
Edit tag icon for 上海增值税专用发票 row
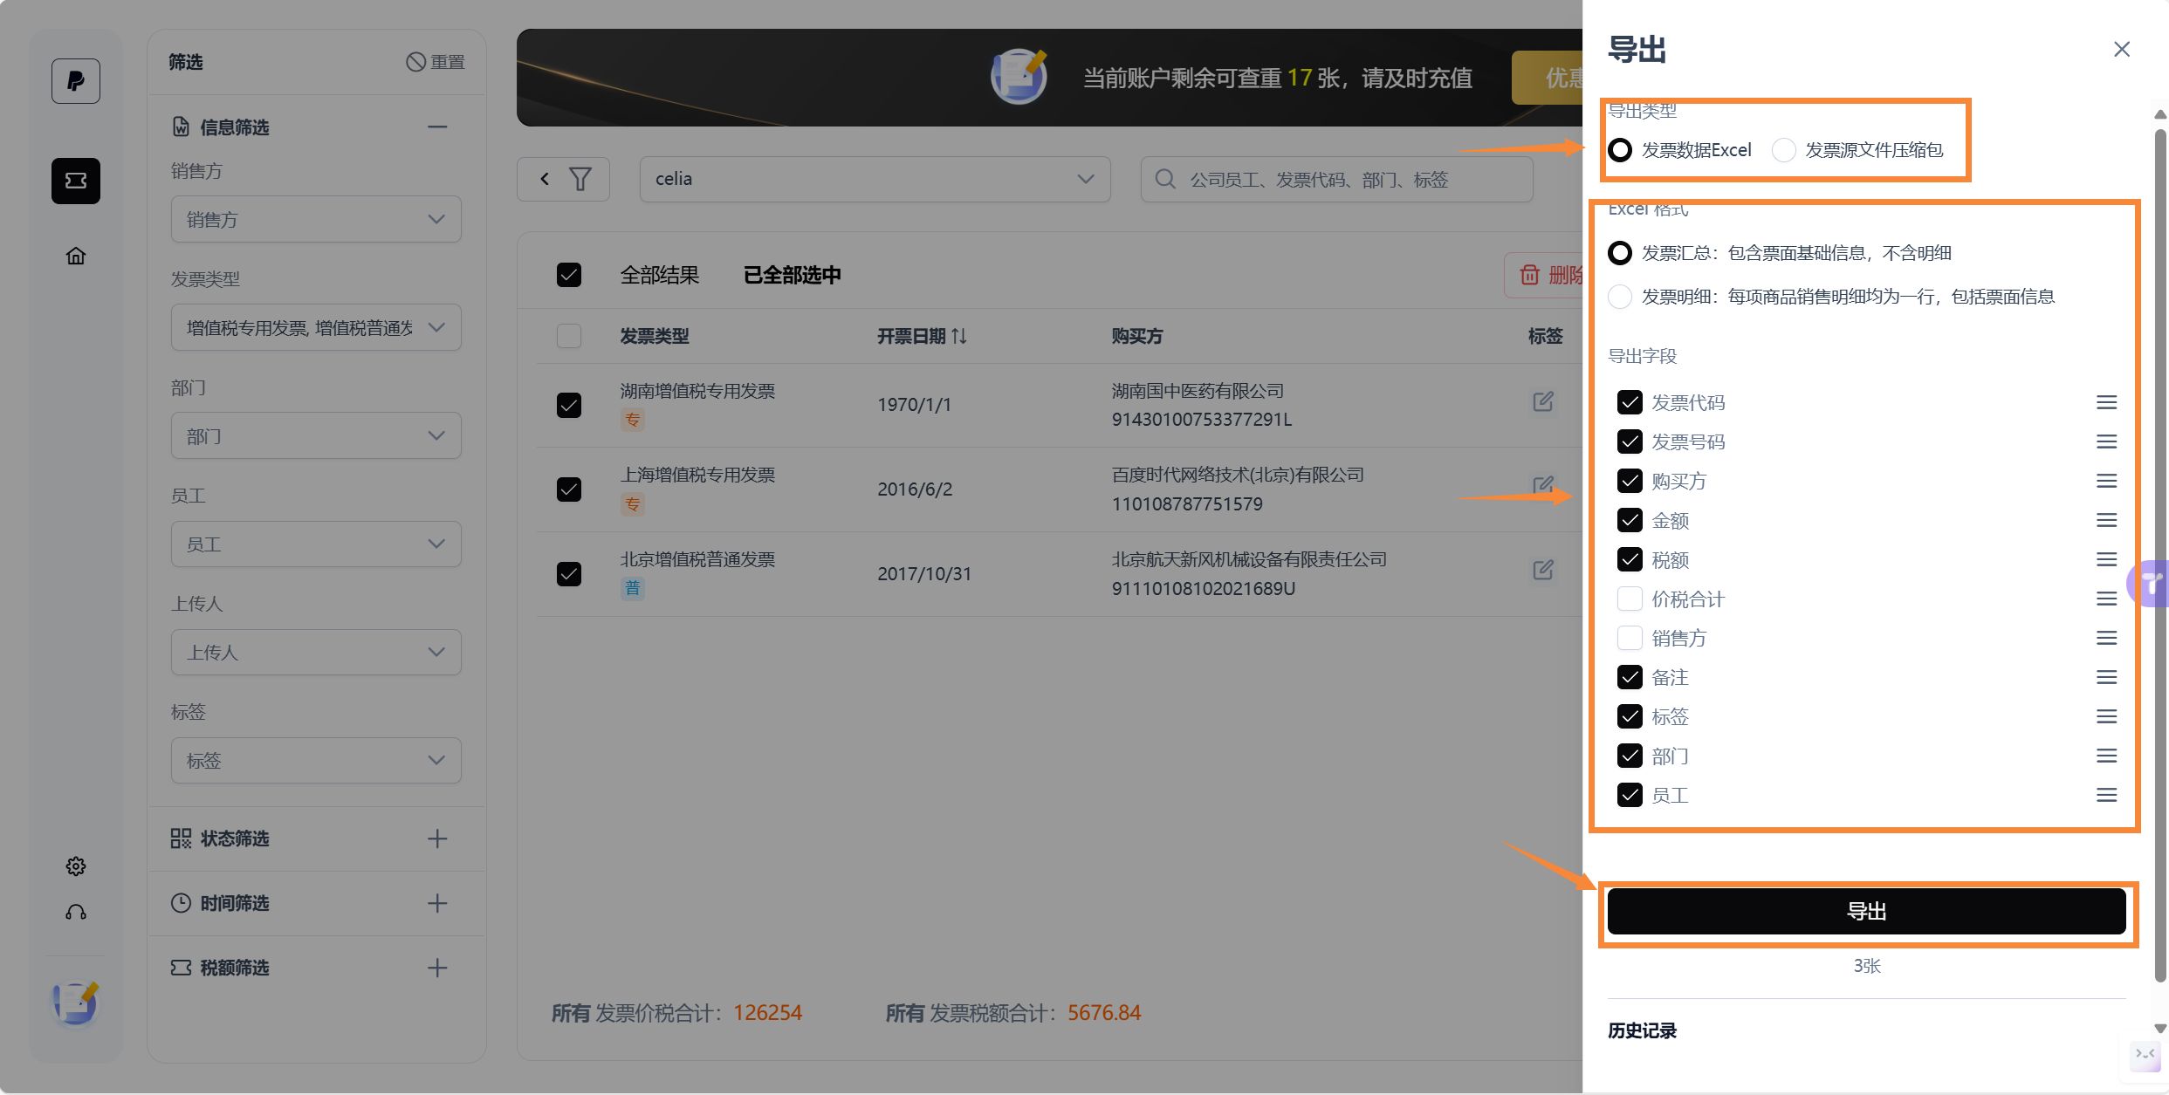tap(1543, 485)
